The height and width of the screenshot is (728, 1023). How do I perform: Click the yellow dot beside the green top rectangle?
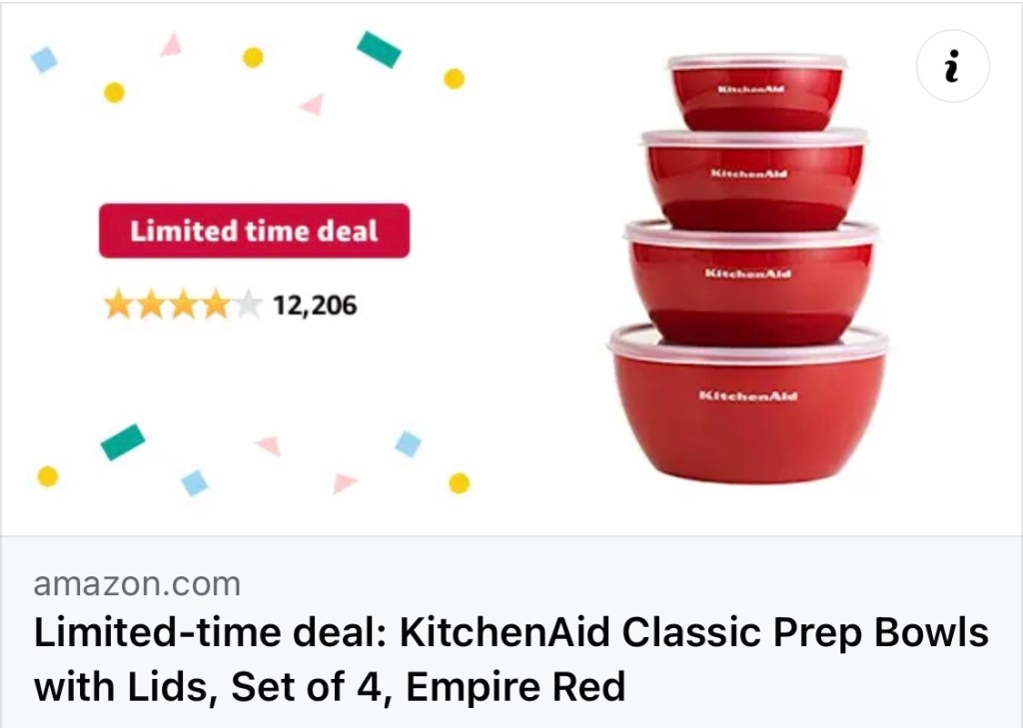[455, 79]
